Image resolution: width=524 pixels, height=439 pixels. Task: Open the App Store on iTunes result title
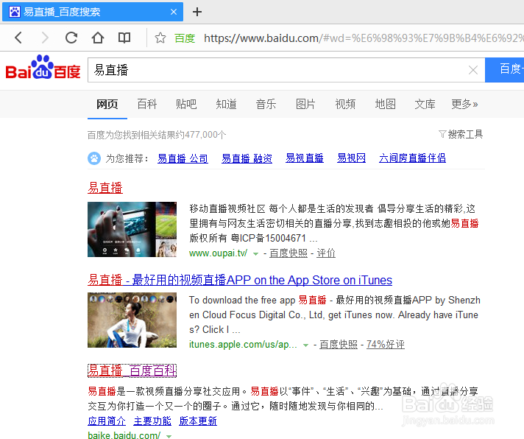click(x=240, y=280)
